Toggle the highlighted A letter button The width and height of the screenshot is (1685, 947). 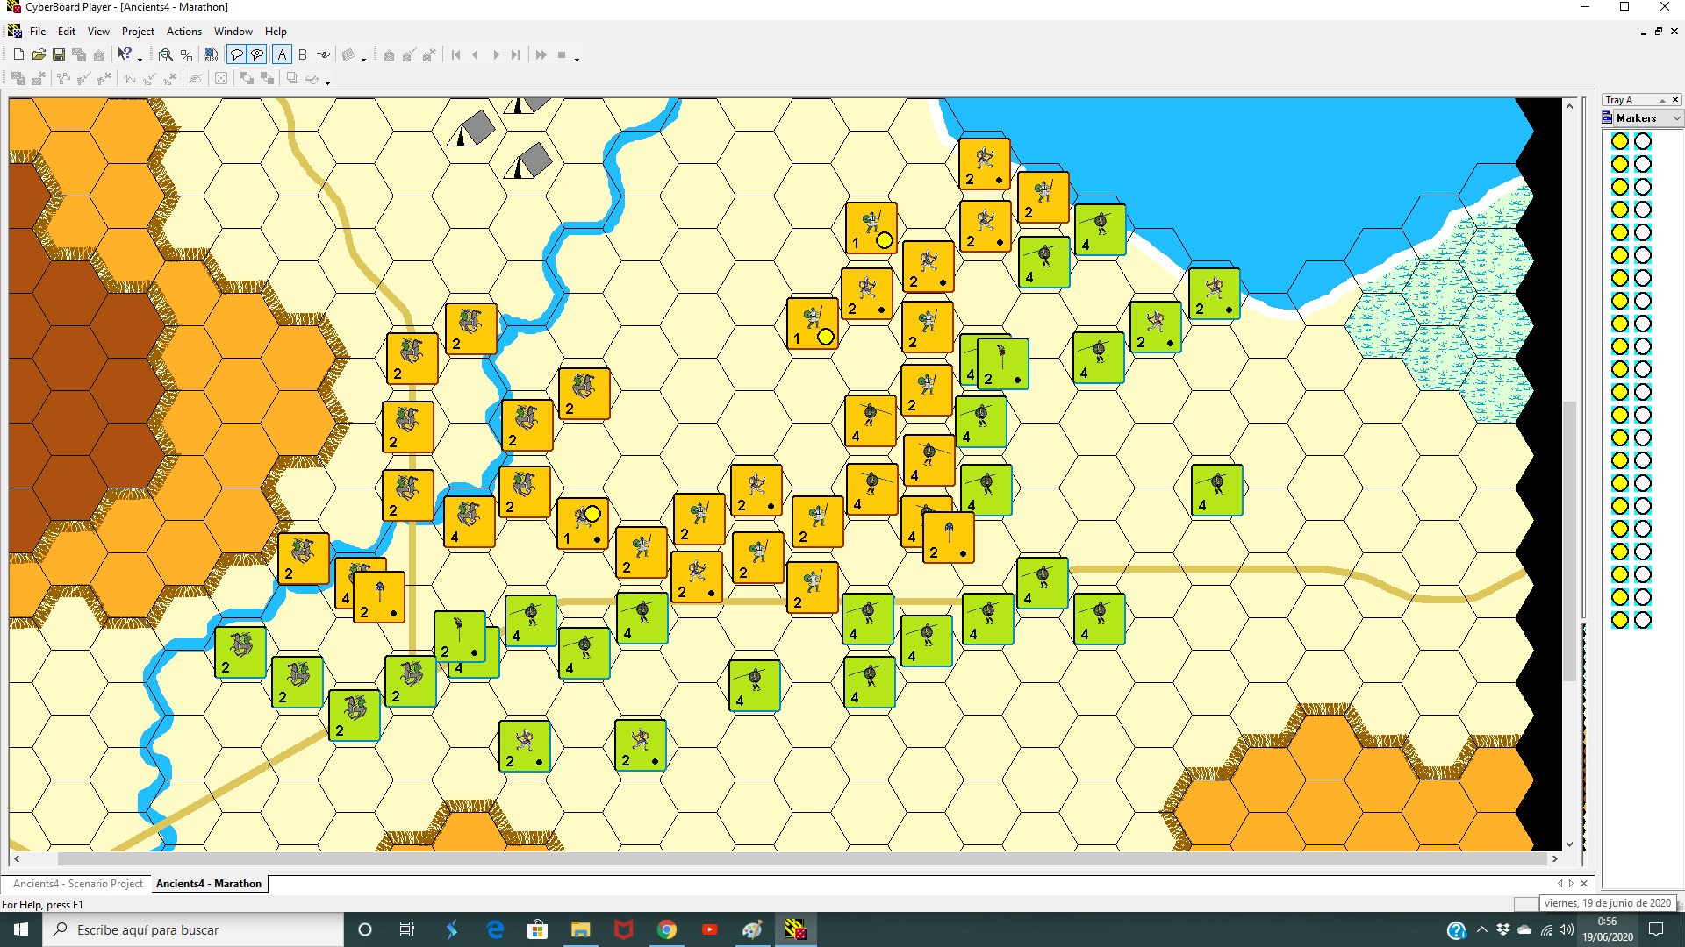click(x=282, y=54)
